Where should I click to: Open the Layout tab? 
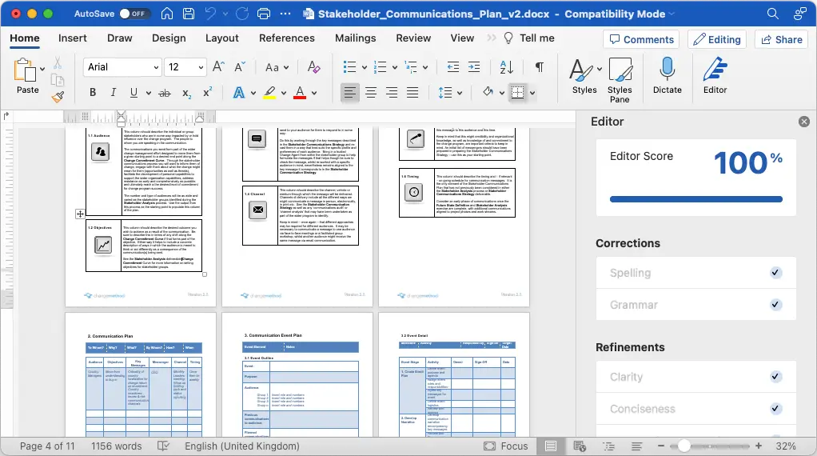point(222,38)
